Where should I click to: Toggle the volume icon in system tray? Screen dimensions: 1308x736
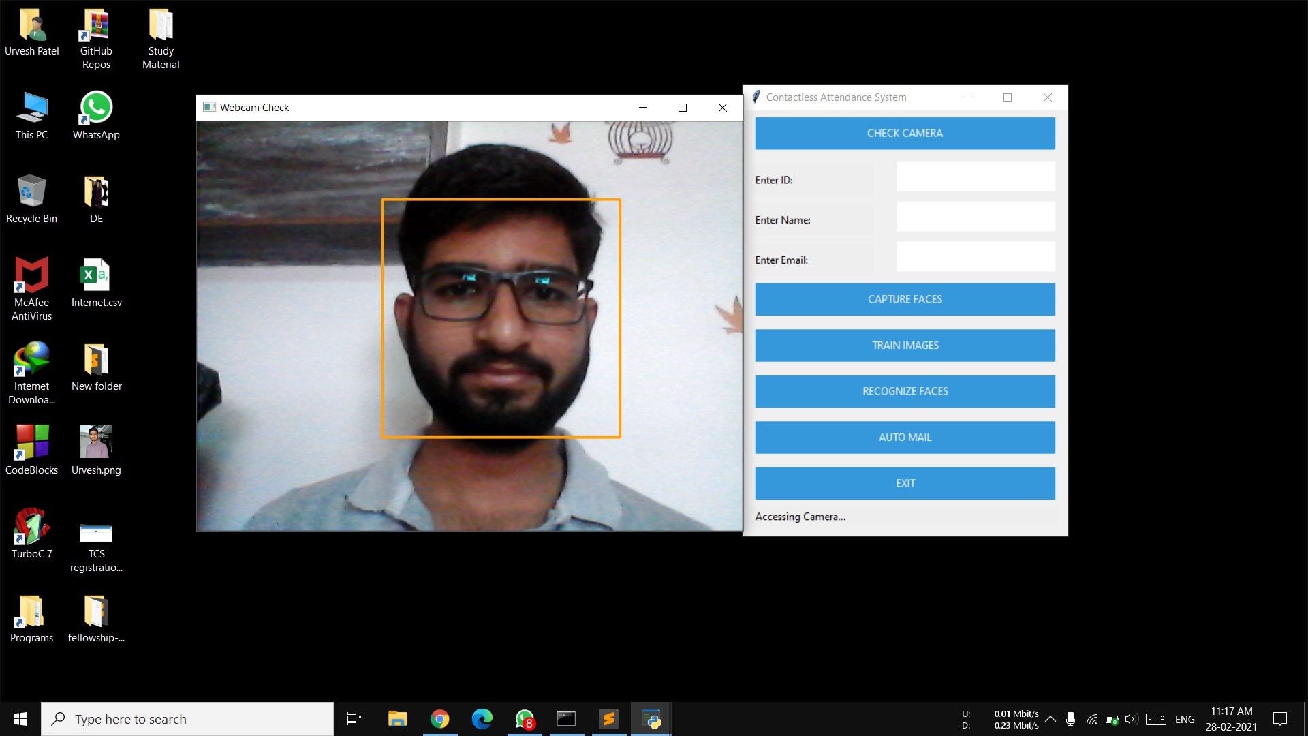pos(1132,719)
